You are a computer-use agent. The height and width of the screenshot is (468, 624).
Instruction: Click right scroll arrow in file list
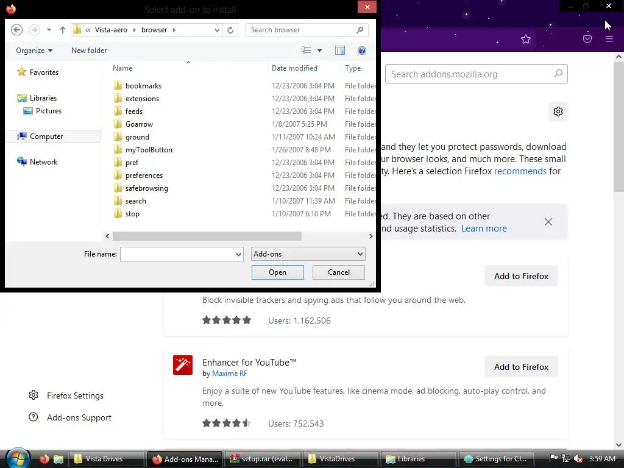click(x=371, y=236)
